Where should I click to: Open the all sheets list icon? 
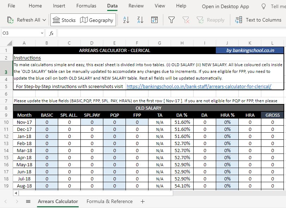pyautogui.click(x=28, y=201)
